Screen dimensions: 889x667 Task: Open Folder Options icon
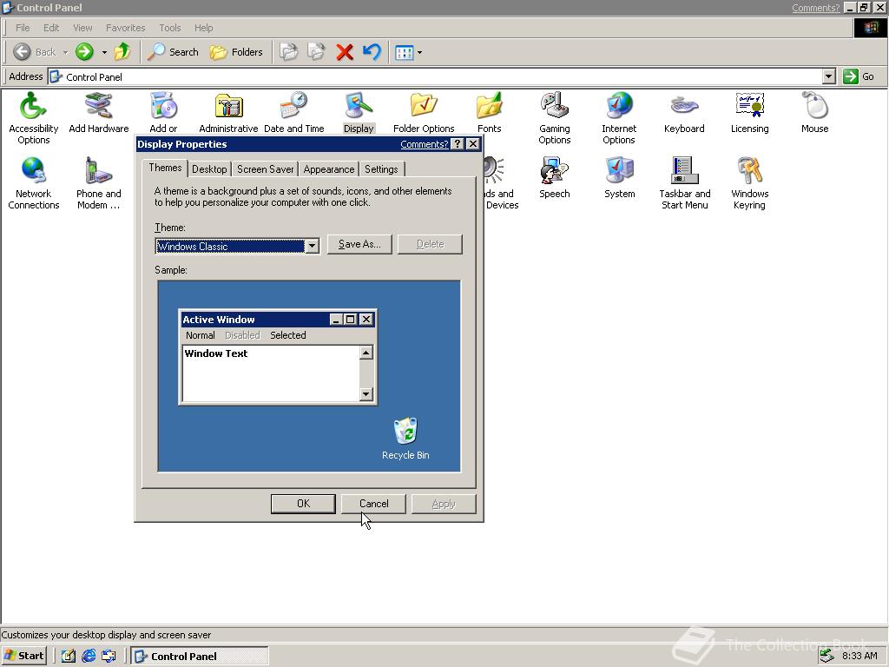pyautogui.click(x=424, y=113)
